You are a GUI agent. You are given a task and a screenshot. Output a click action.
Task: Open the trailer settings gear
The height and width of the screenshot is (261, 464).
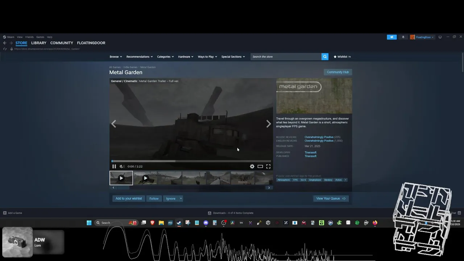(x=252, y=166)
